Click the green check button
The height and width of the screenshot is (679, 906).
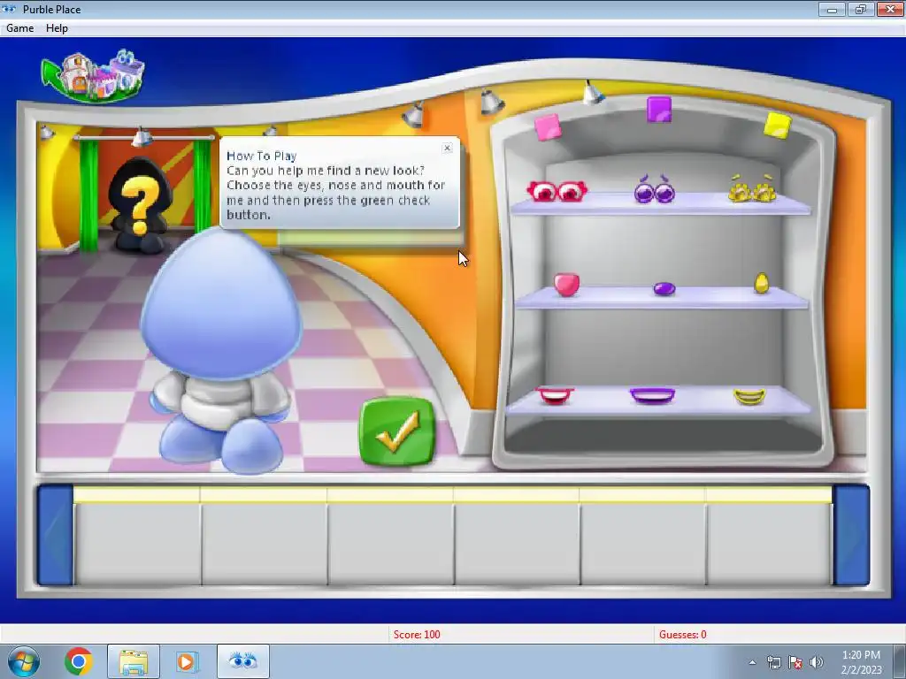pyautogui.click(x=397, y=431)
